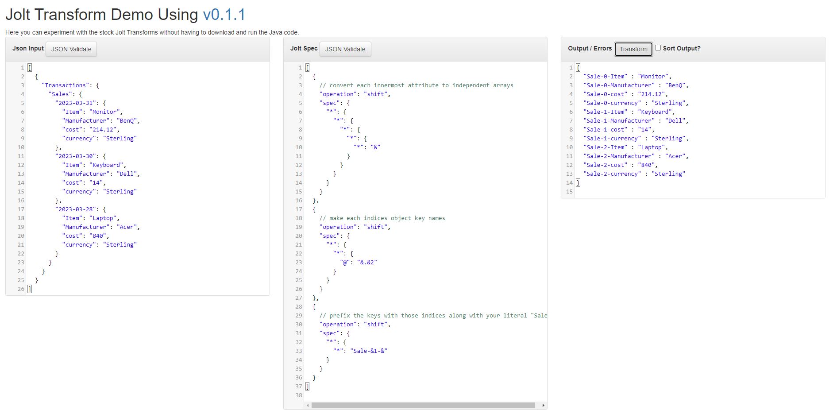Click the "2023-03-31" key in Json Input
This screenshot has height=410, width=833.
tap(76, 103)
